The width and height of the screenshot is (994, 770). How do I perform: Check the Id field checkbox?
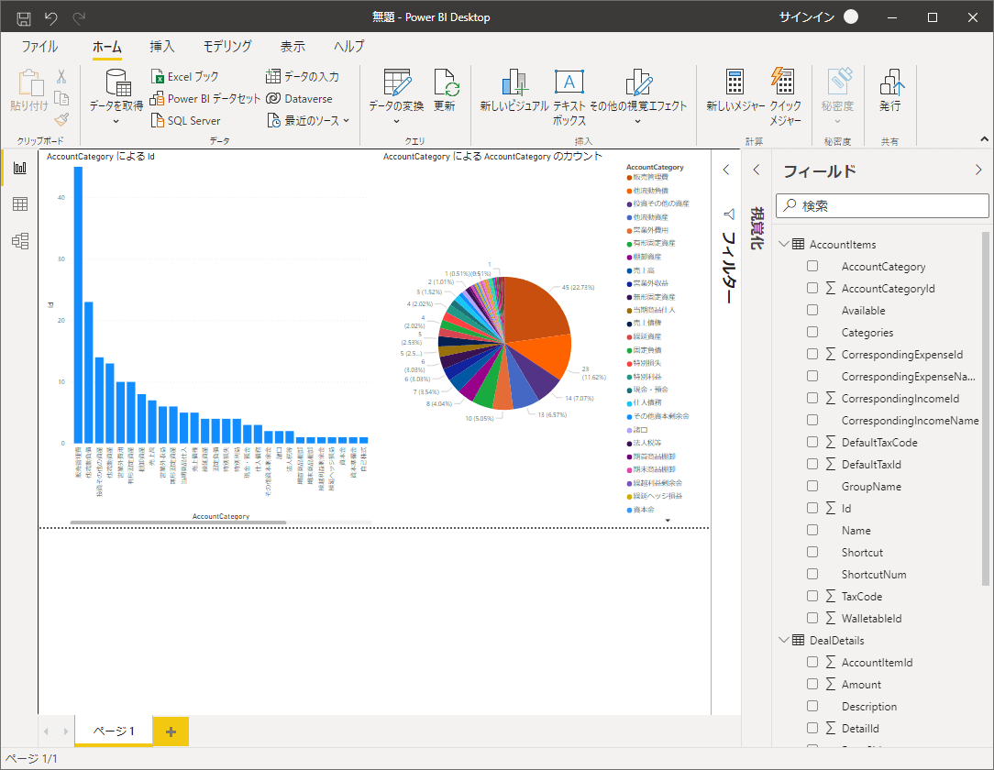point(812,508)
